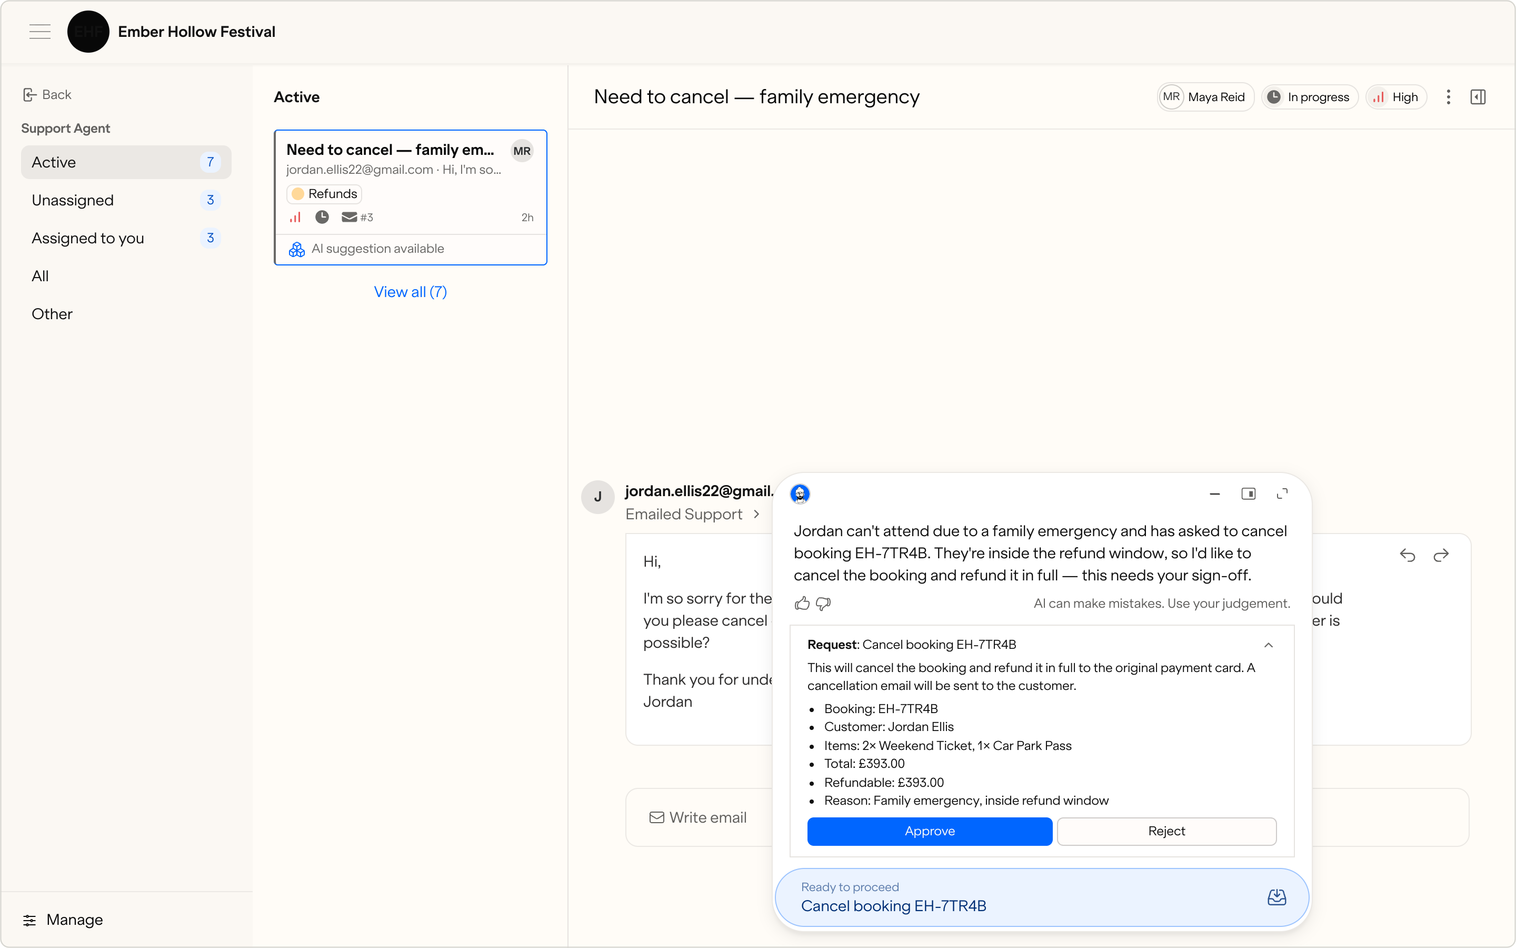
Task: Click Total: £393.00 line
Action: point(864,764)
